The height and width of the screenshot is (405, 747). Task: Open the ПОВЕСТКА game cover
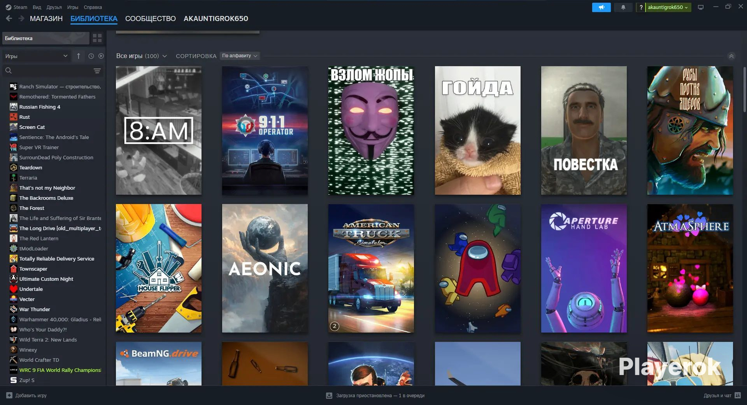click(584, 130)
